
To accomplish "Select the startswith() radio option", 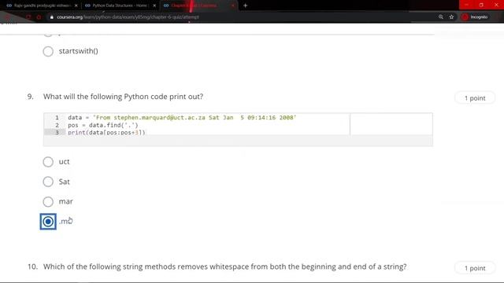I will (x=48, y=51).
